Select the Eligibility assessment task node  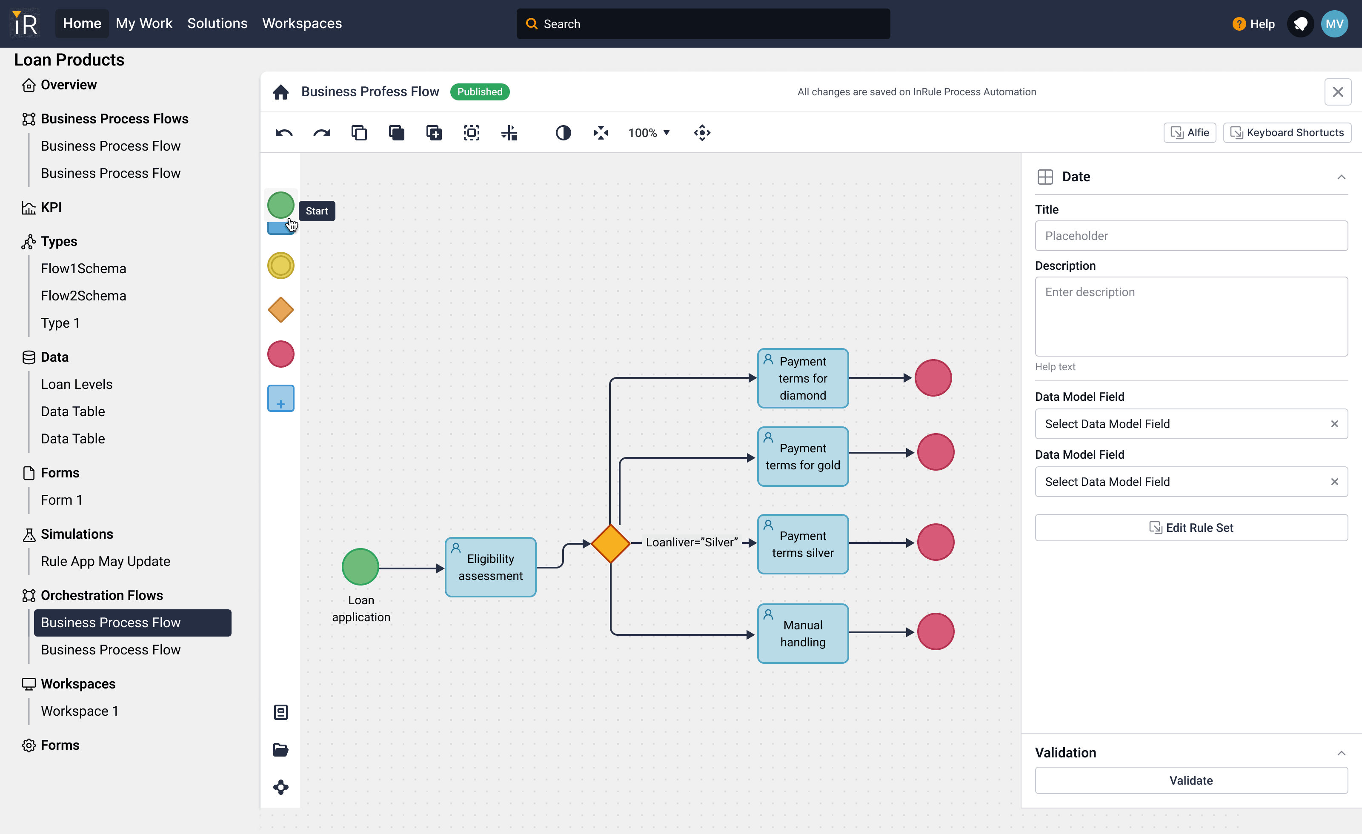[x=490, y=567]
